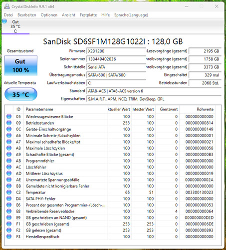The height and width of the screenshot is (250, 226).
Task: Open the Bearbeiten menu
Action: 27,15
